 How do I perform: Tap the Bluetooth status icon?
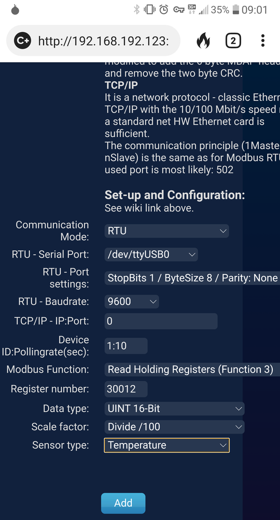(x=137, y=10)
